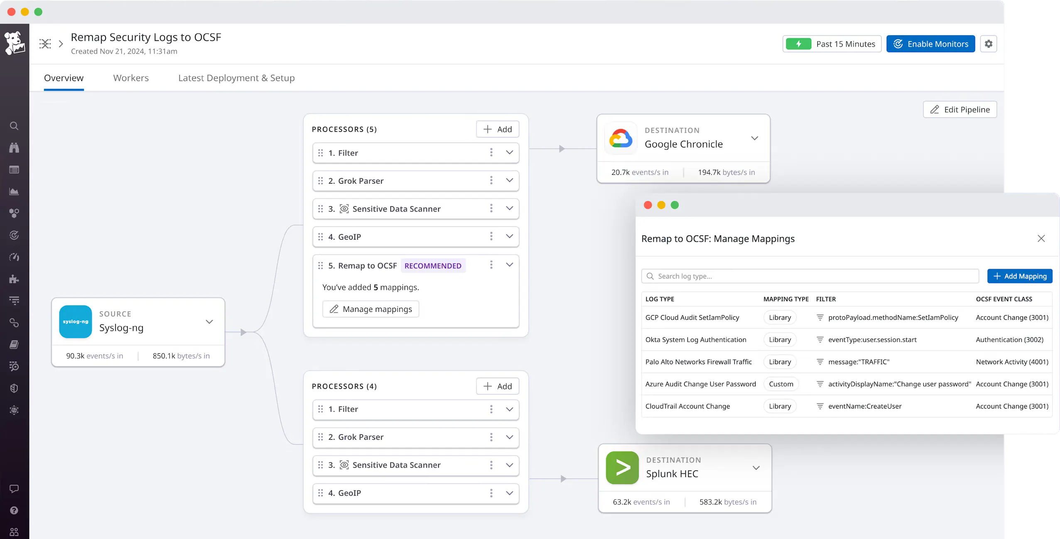1060x539 pixels.
Task: Expand the Google Chronicle destination chevron
Action: (x=754, y=138)
